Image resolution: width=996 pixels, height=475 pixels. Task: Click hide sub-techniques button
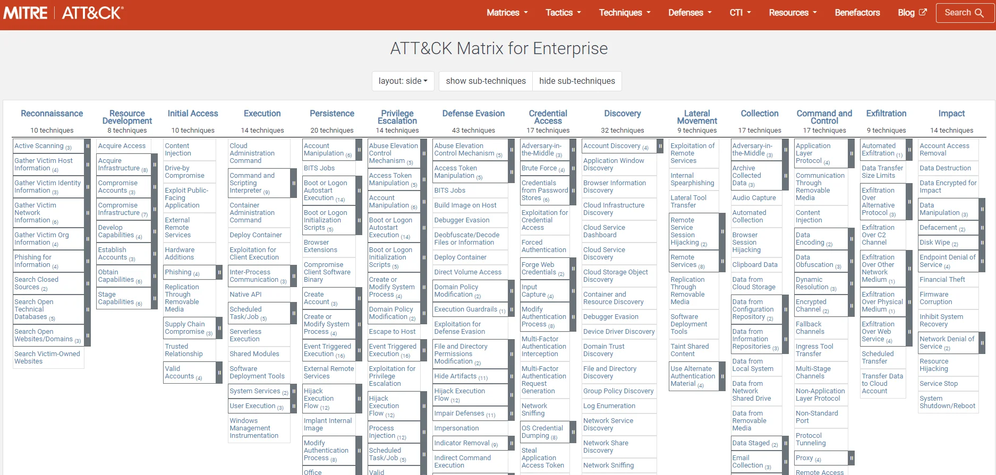(577, 81)
